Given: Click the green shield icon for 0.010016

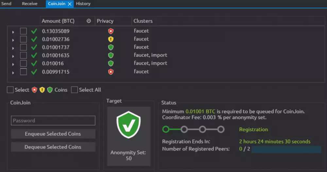Looking at the screenshot, I should tap(111, 63).
